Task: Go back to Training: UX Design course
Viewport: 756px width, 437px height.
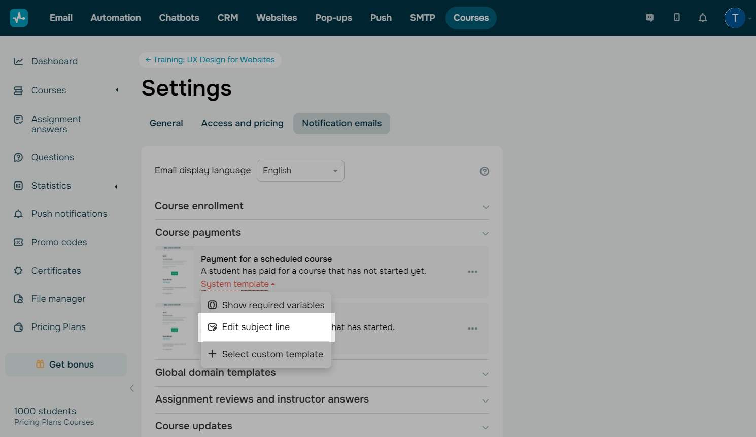Action: point(210,60)
